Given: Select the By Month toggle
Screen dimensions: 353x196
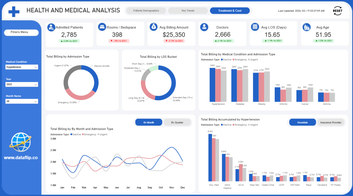Looking at the screenshot, I should click(149, 122).
